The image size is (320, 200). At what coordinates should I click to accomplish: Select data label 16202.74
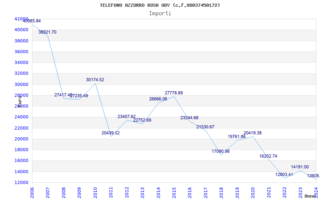point(268,156)
